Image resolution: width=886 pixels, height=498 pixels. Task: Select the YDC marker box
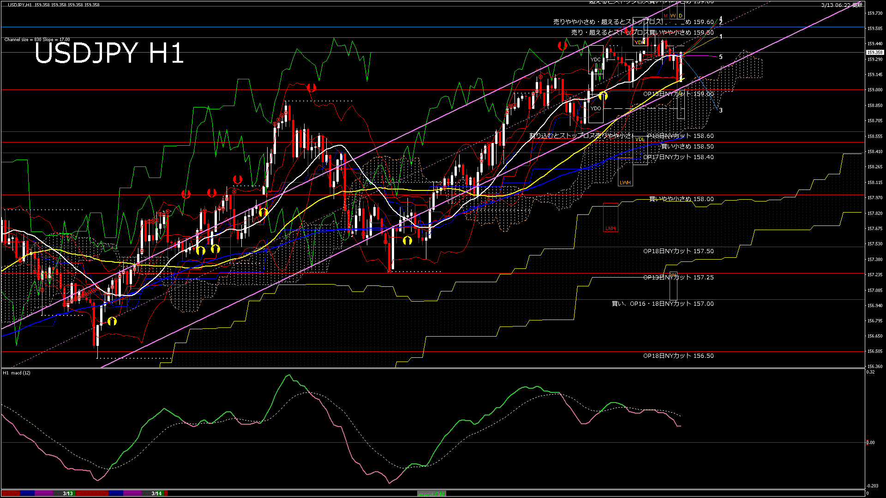(x=596, y=59)
